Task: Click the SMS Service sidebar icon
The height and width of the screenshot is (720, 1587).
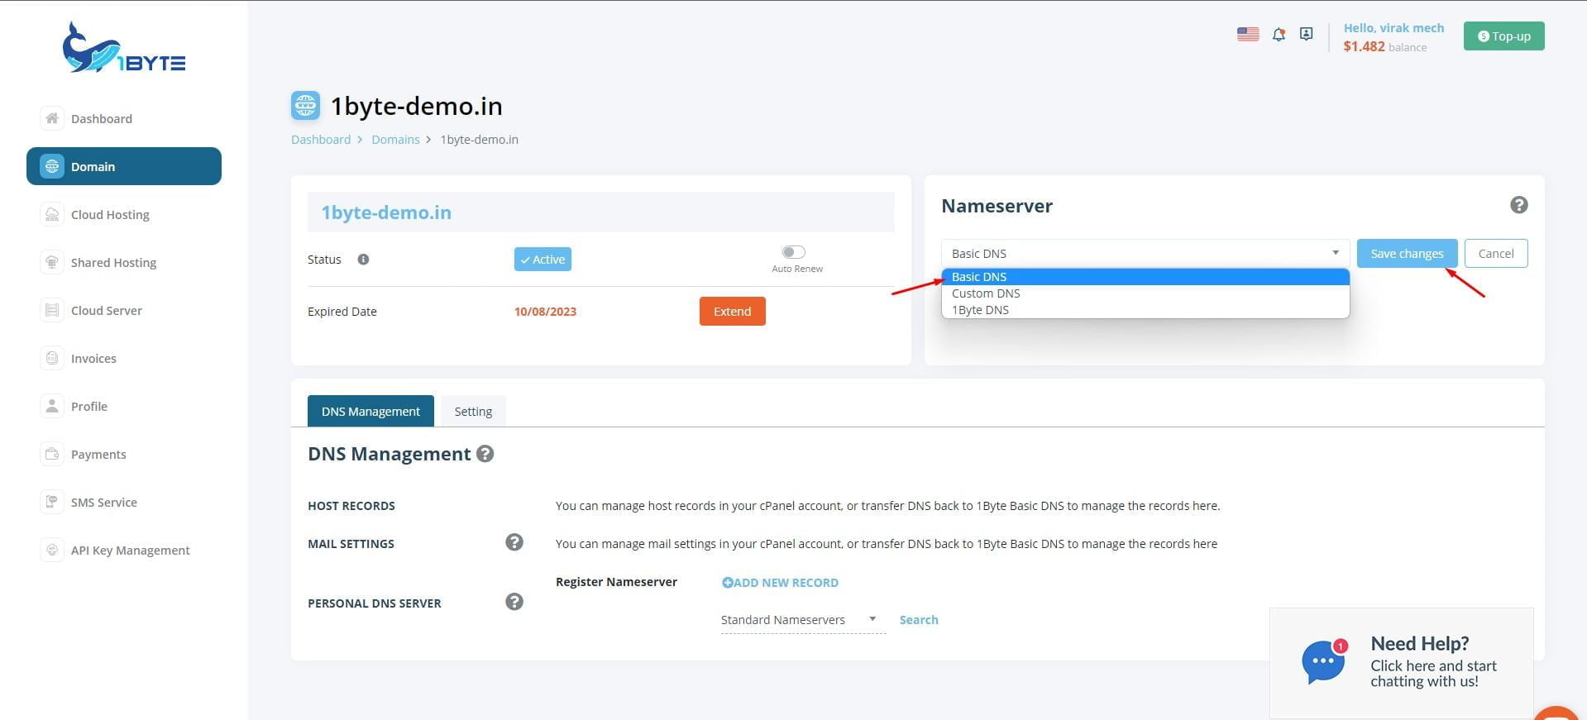Action: [52, 502]
